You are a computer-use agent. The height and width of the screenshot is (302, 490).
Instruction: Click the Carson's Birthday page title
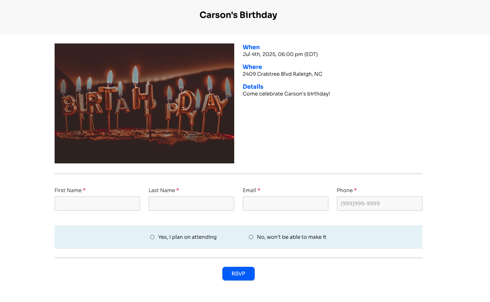[x=239, y=15]
